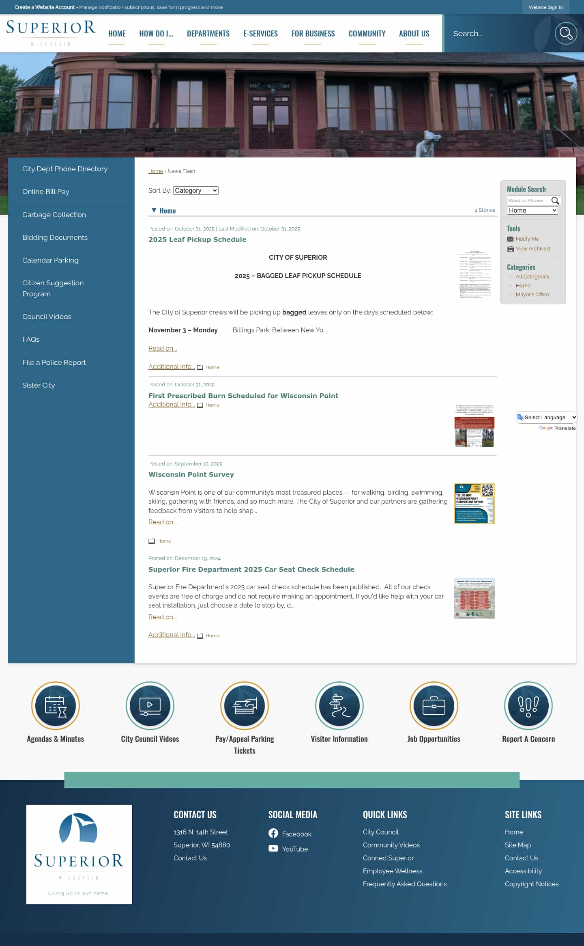584x946 pixels.
Task: Open Bidding Documents sidebar link
Action: [55, 237]
